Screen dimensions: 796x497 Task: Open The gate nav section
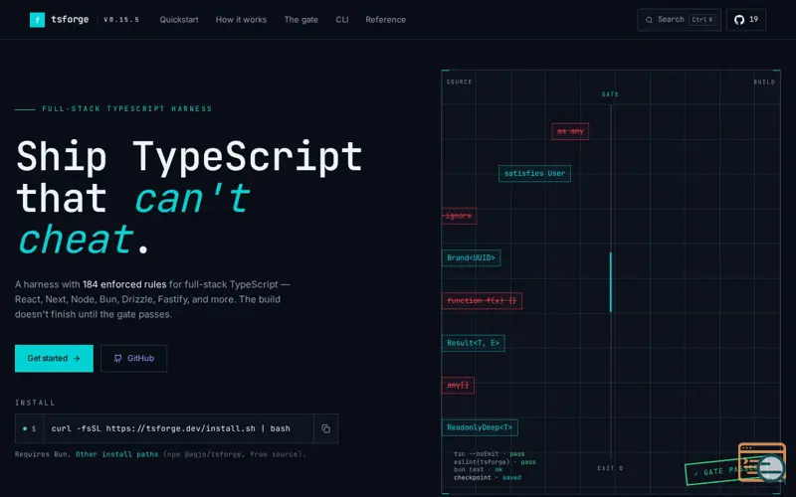coord(301,20)
